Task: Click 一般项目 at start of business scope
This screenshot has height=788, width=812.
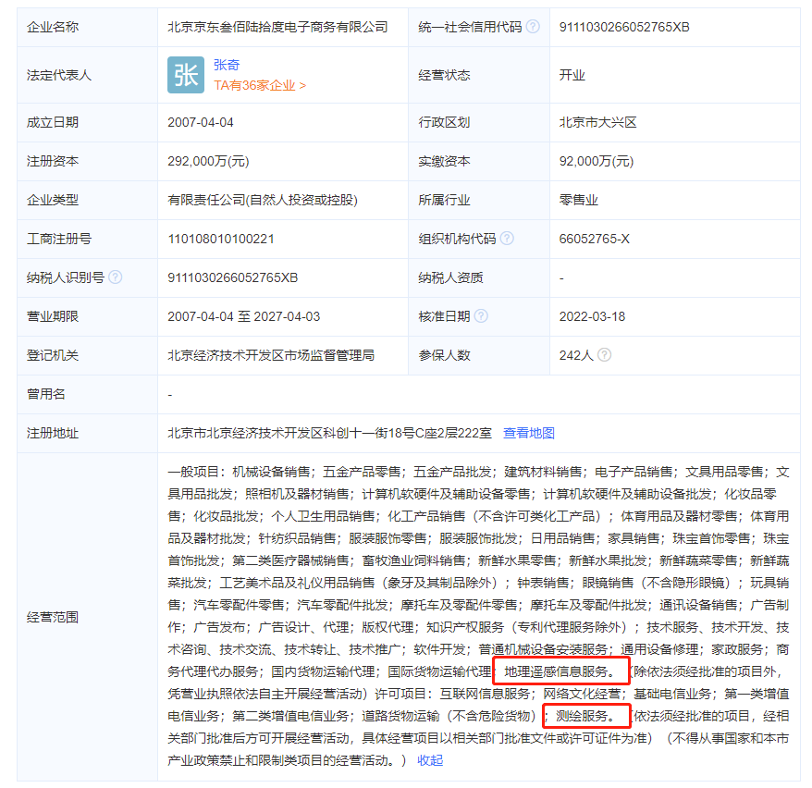Action: tap(193, 472)
